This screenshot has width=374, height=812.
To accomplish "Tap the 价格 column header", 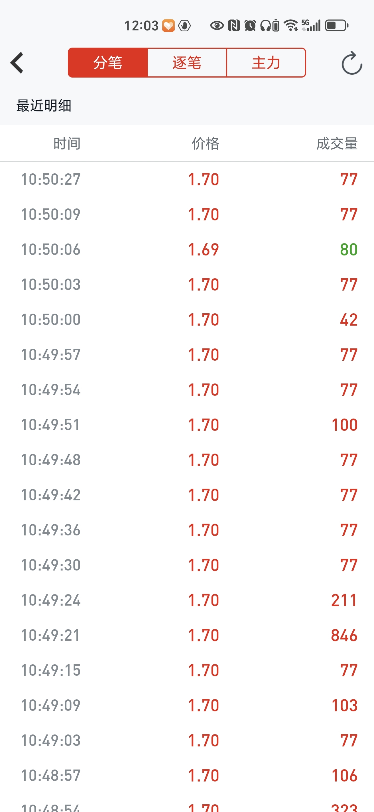I will tap(206, 144).
